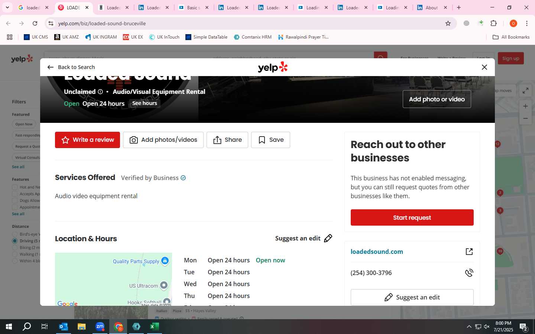Open tab search dropdown arrow

pyautogui.click(x=7, y=7)
